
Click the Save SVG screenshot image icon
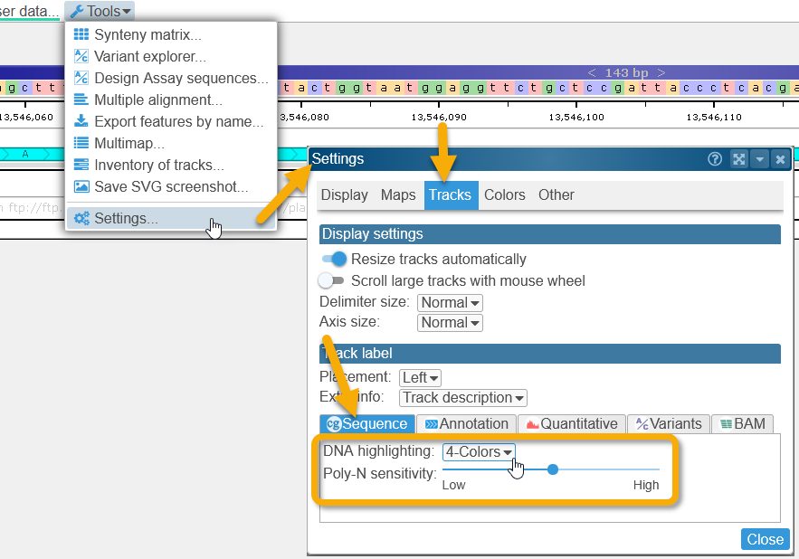tap(81, 186)
